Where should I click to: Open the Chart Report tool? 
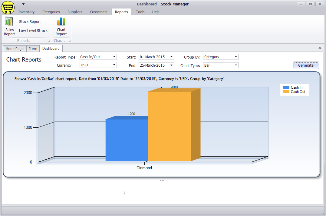61,27
